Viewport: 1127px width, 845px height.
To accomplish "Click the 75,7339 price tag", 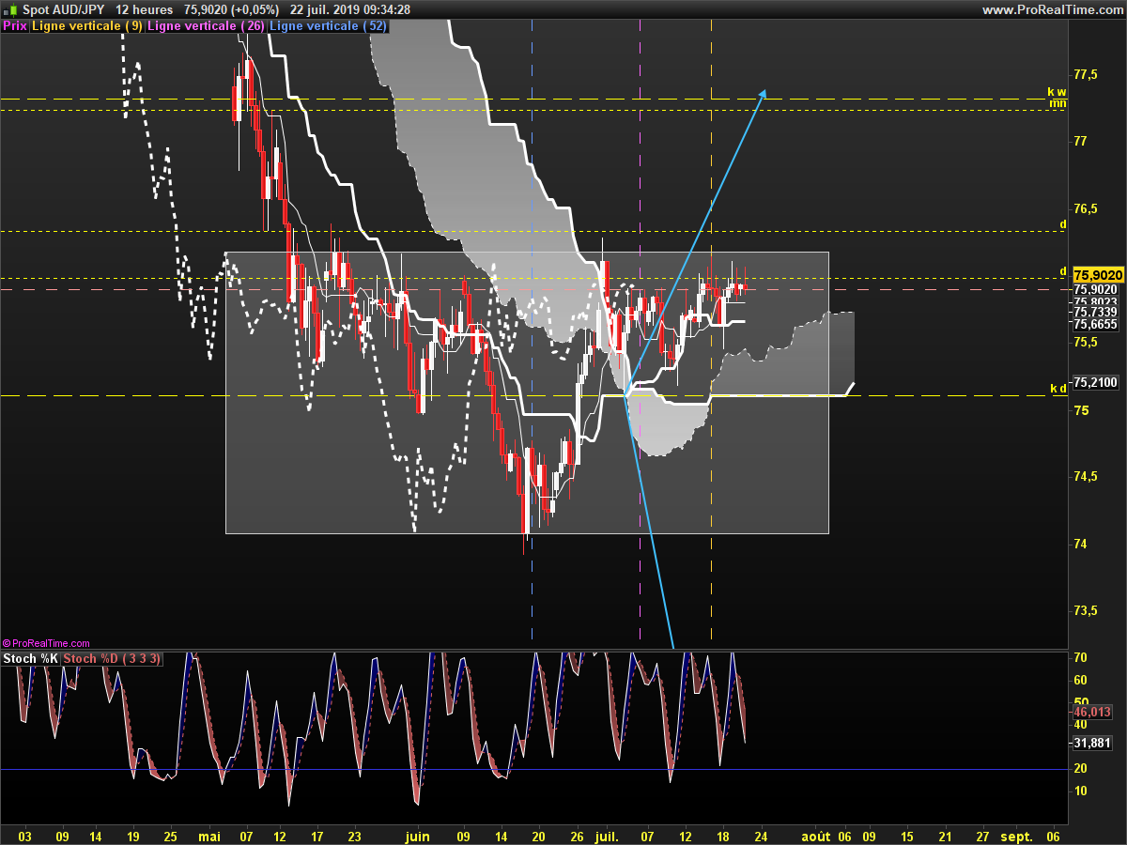I will click(x=1095, y=312).
